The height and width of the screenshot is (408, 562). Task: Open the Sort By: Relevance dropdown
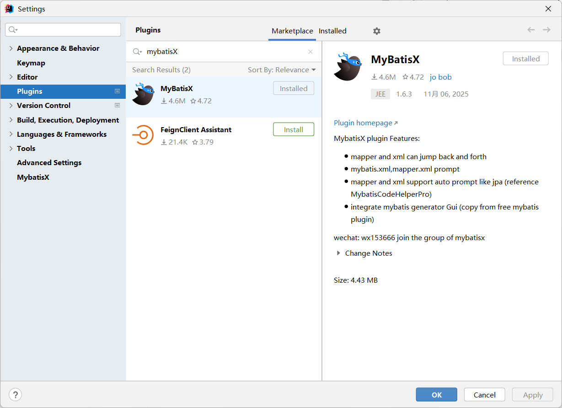pos(282,70)
